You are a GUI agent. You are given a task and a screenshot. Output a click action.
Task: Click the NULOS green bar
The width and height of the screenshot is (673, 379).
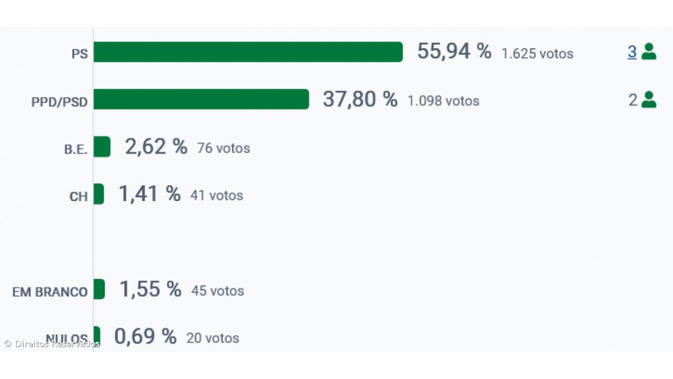click(97, 335)
